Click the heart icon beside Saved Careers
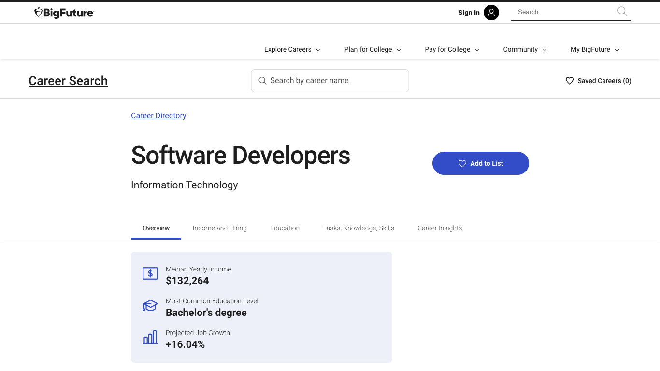The height and width of the screenshot is (371, 660). (570, 81)
